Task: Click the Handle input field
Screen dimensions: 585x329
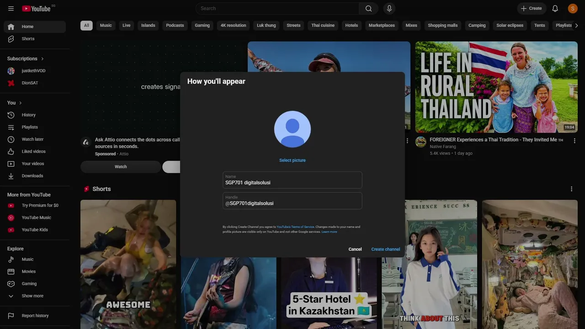Action: click(292, 201)
